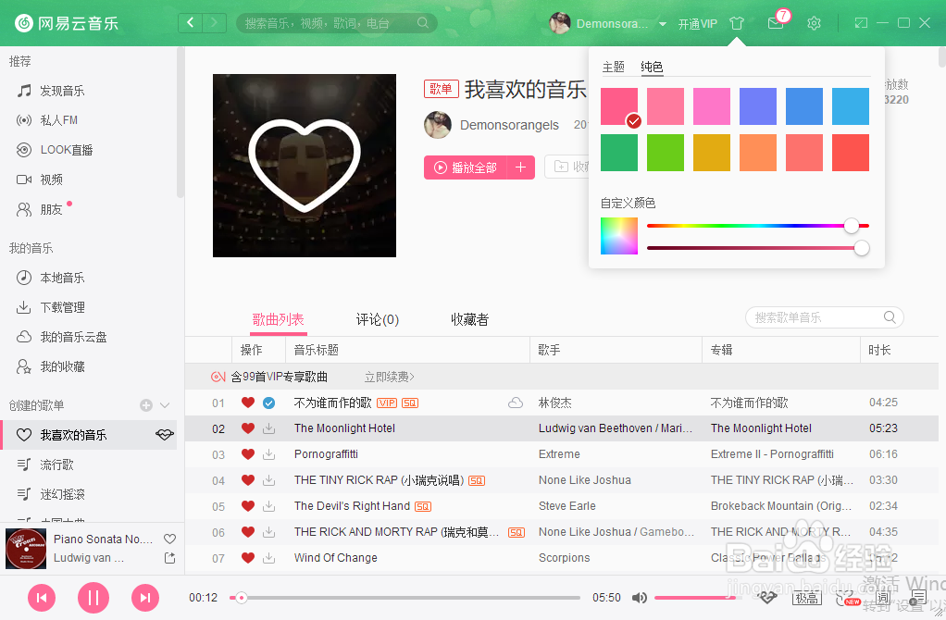Image resolution: width=946 pixels, height=620 pixels.
Task: Collapse 创建的歌单 section chevron
Action: pyautogui.click(x=165, y=405)
